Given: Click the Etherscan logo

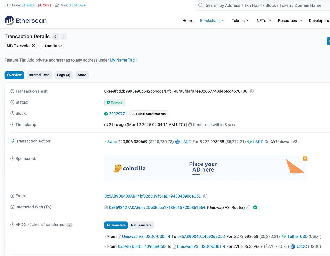Looking at the screenshot, I should (26, 21).
